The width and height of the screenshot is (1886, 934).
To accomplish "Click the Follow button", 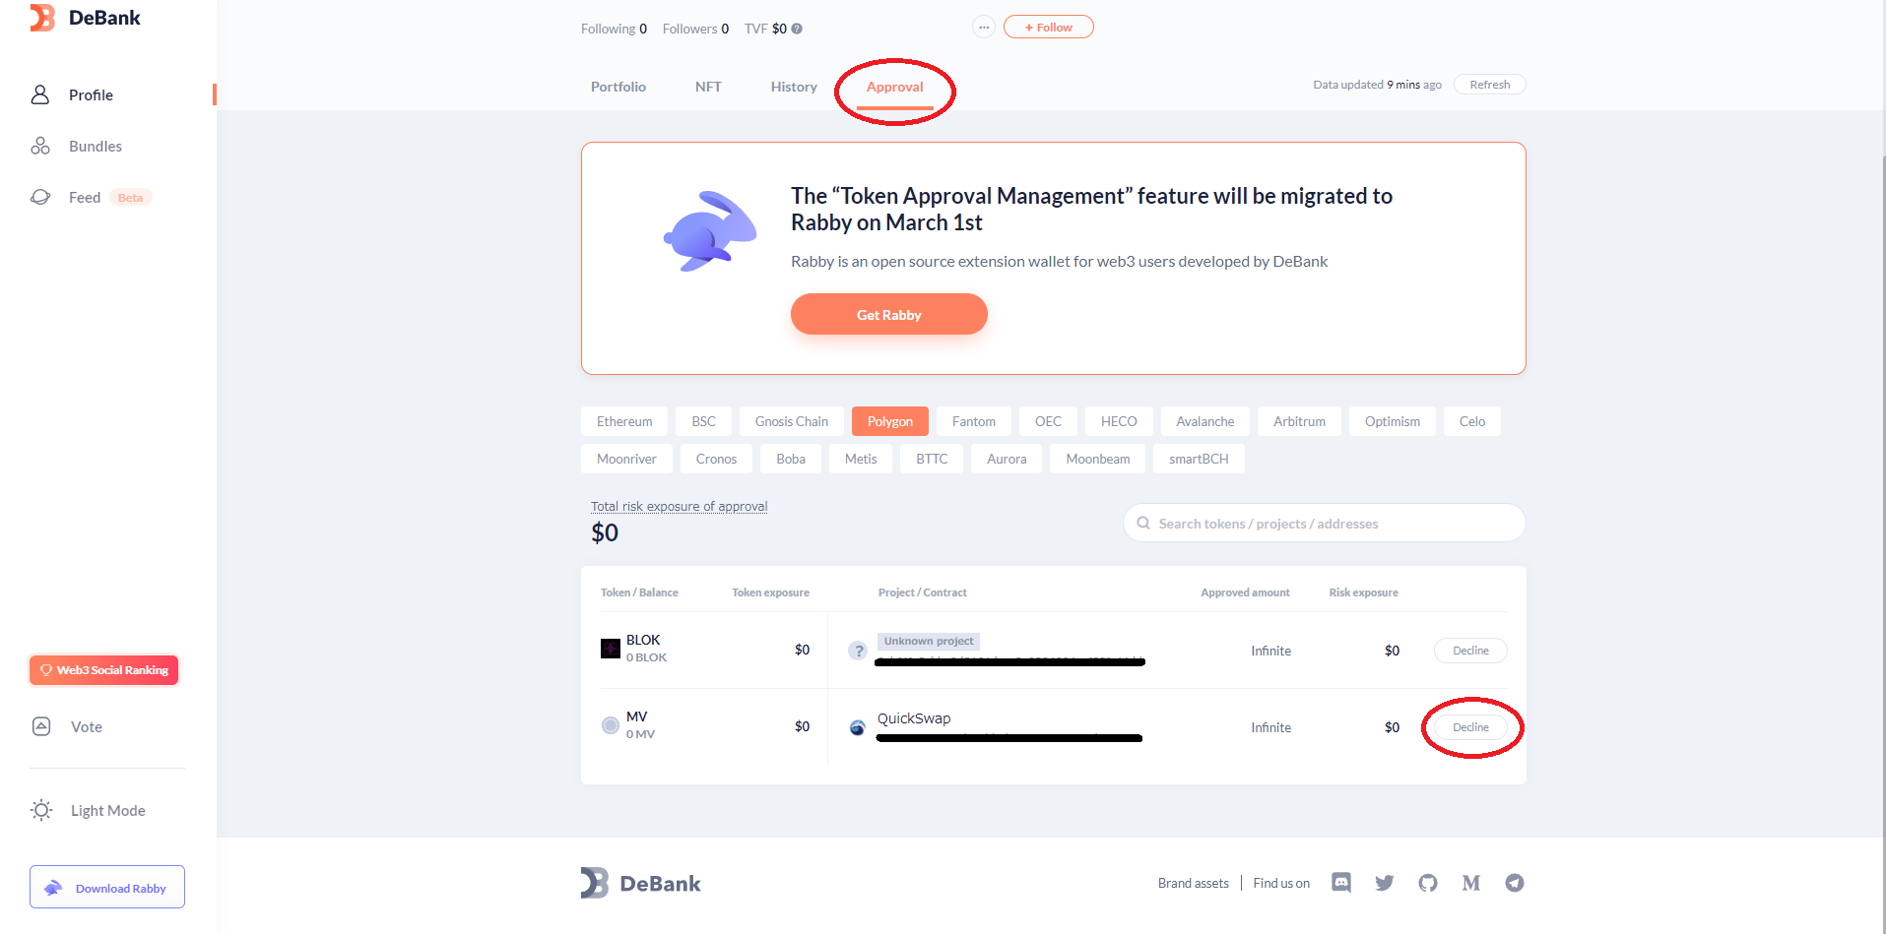I will tap(1049, 28).
